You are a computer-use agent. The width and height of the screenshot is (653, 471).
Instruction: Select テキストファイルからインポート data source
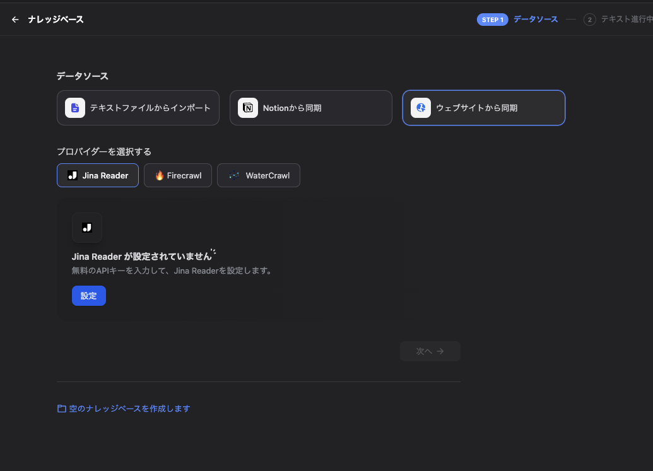coord(138,107)
